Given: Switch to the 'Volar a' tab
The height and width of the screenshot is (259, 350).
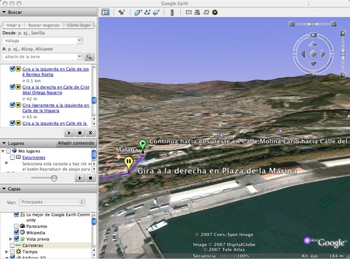Looking at the screenshot, I should (13, 25).
